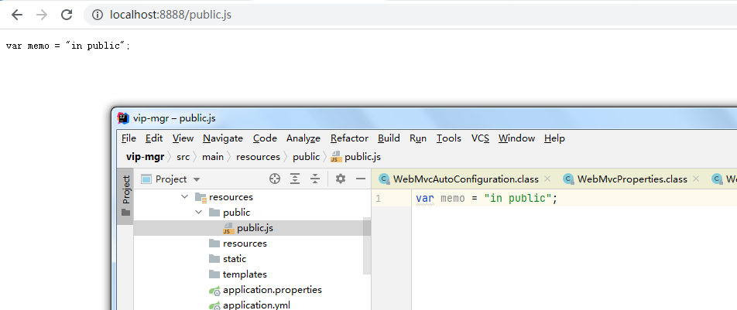Viewport: 737px width, 310px height.
Task: Click public.js breadcrumb in navigation bar
Action: click(356, 157)
